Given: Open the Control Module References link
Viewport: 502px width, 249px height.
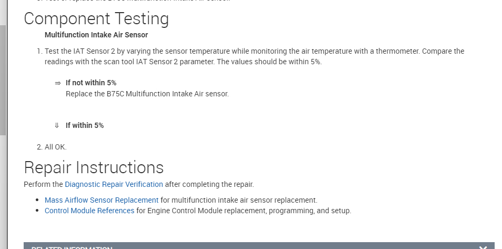Looking at the screenshot, I should click(x=89, y=211).
